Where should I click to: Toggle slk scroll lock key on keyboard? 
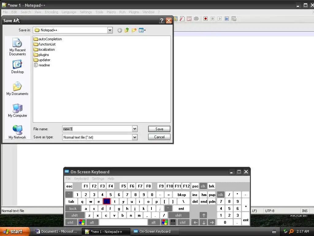point(203,186)
